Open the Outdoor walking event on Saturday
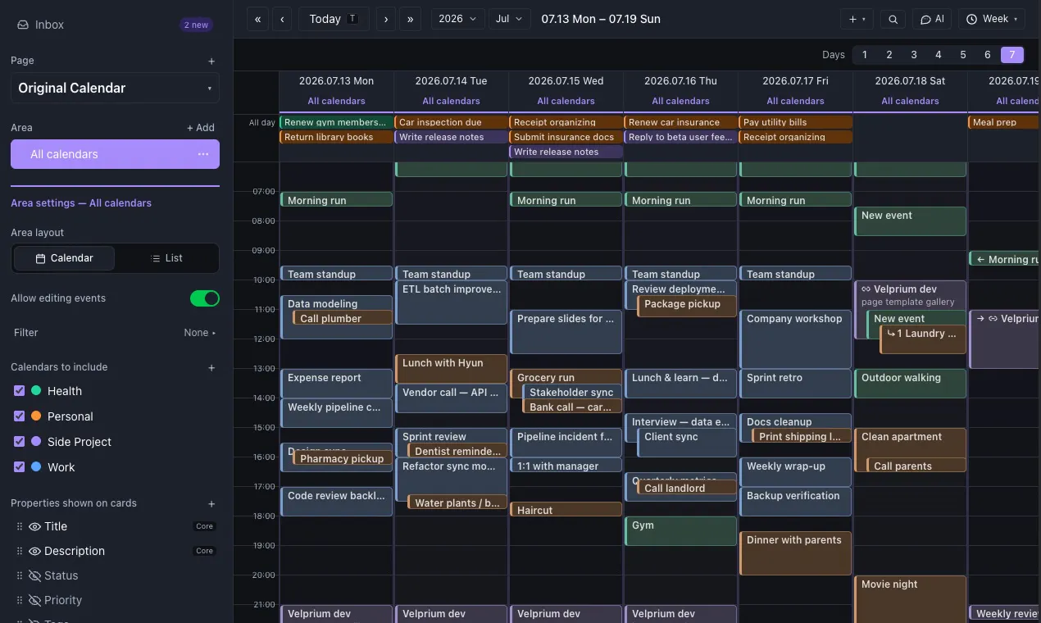The image size is (1041, 623). point(910,384)
